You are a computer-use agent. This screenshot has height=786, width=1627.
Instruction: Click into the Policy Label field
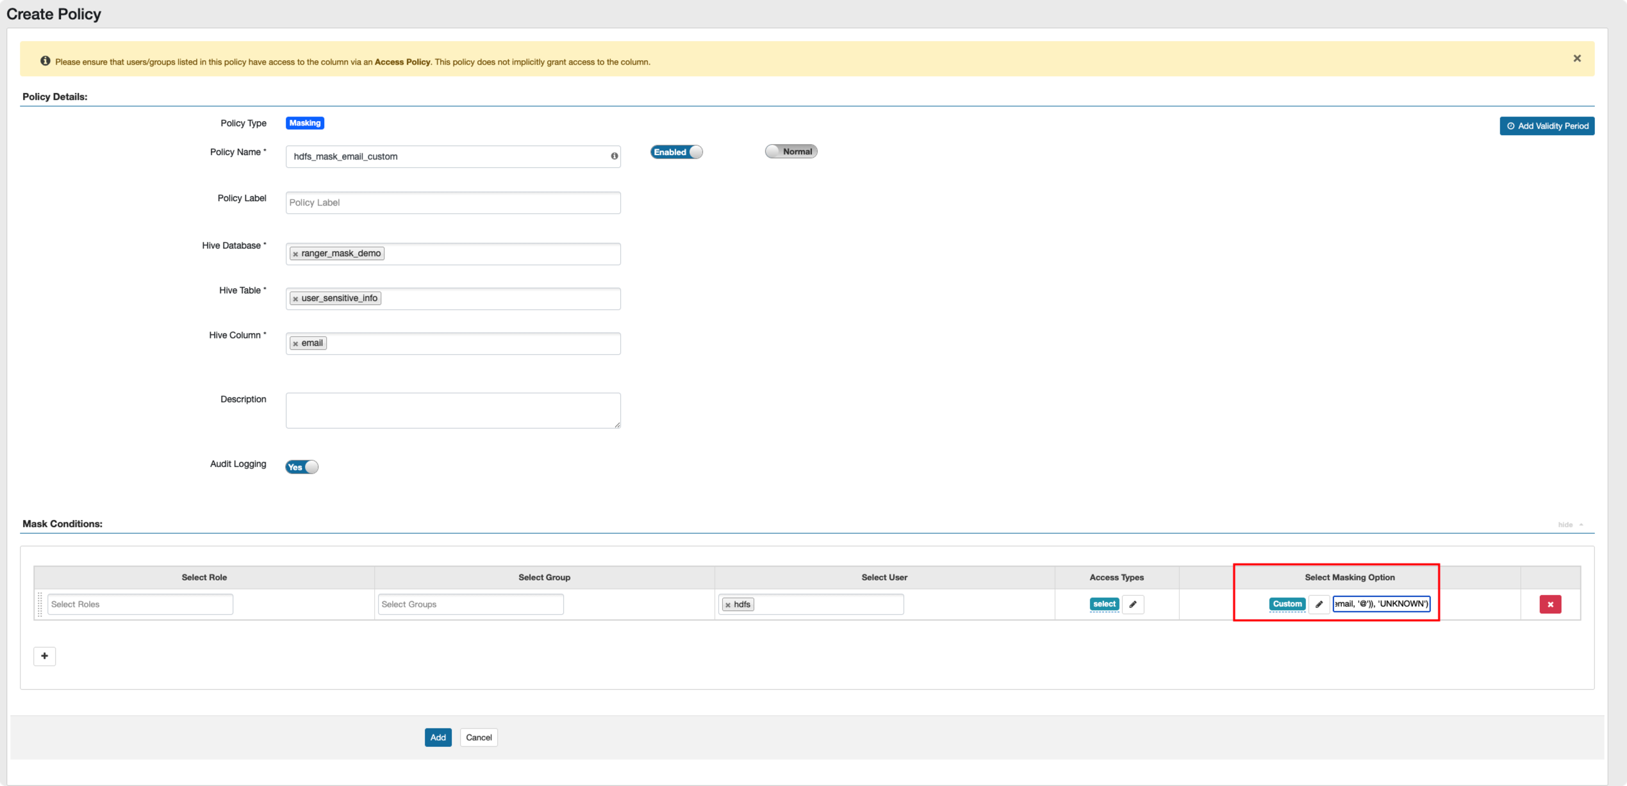(452, 202)
